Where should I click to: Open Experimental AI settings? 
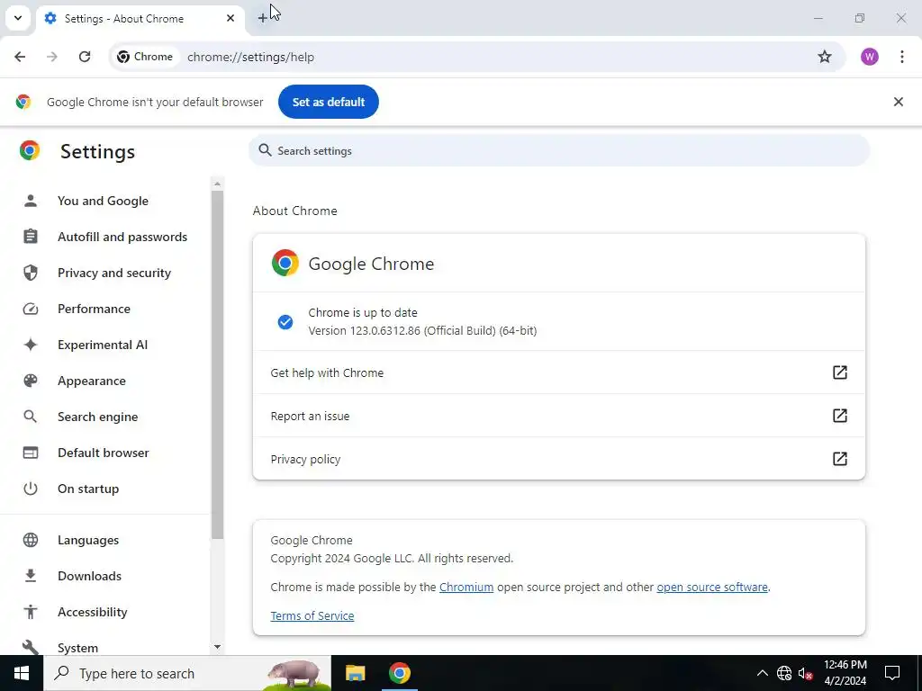[x=103, y=345]
